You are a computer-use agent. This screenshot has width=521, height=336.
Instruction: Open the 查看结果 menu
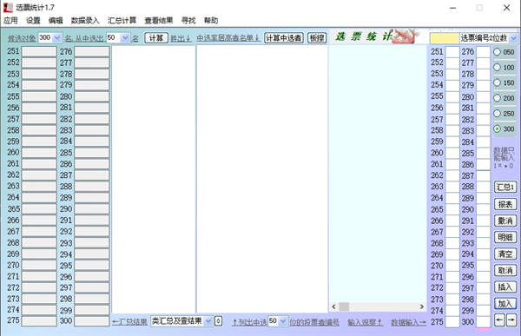pyautogui.click(x=159, y=21)
